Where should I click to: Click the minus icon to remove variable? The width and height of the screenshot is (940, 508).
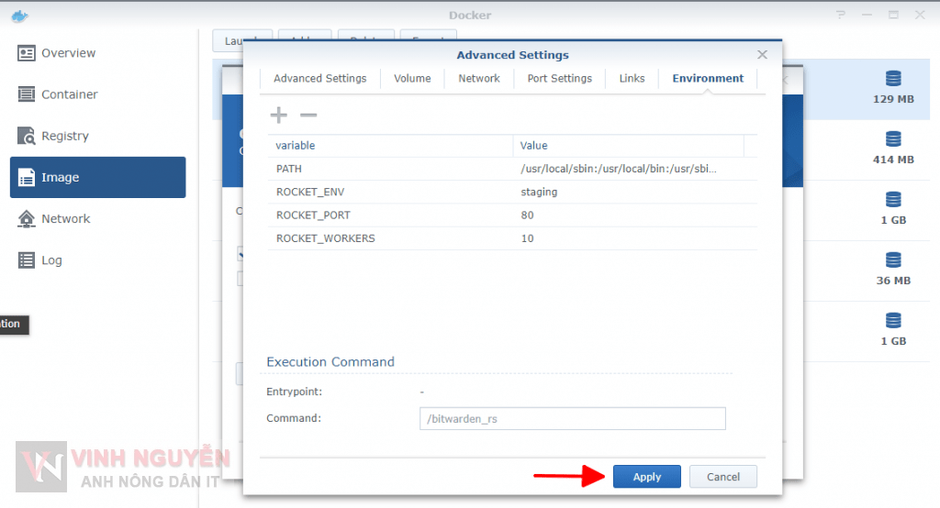pyautogui.click(x=308, y=115)
